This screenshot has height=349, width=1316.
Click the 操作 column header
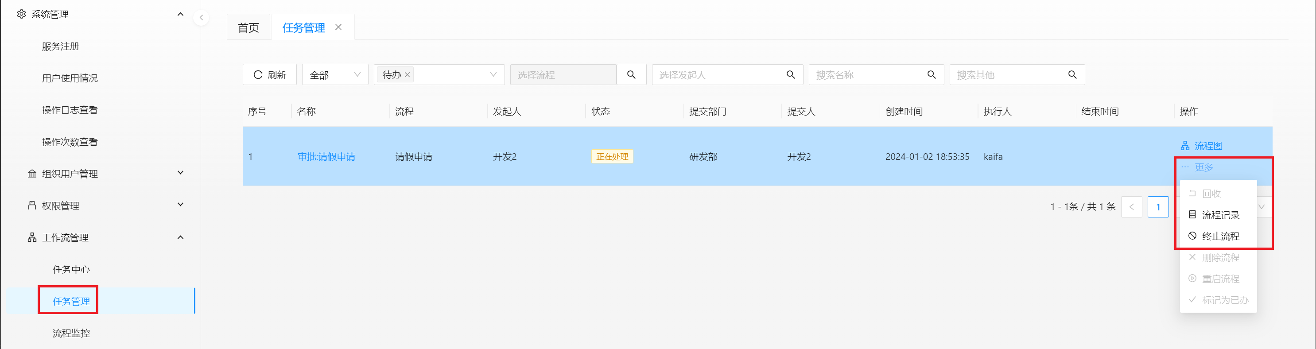pos(1189,112)
